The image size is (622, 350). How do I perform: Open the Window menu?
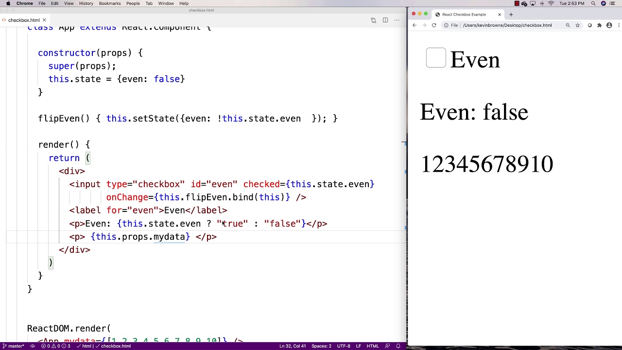166,3
